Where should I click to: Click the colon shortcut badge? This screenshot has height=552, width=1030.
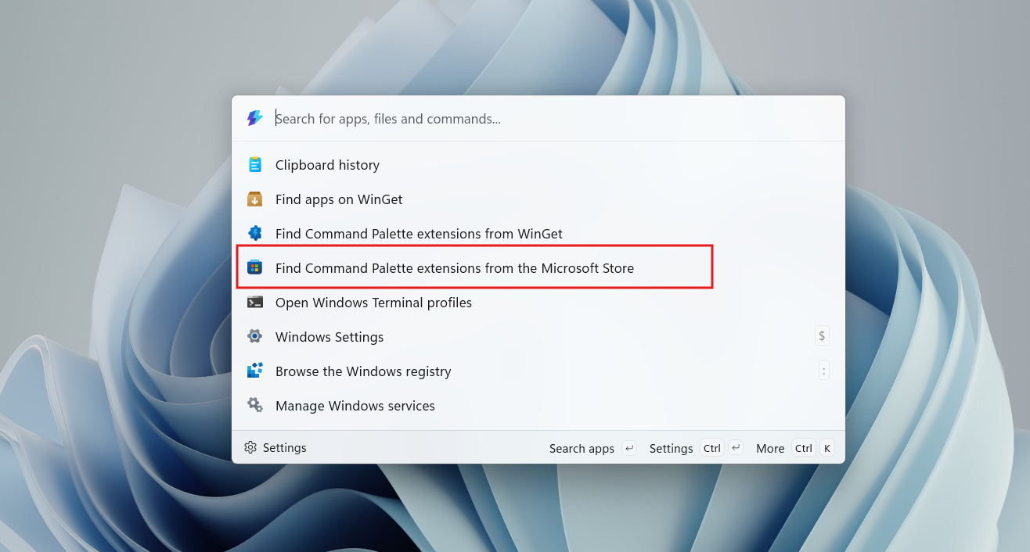click(823, 370)
